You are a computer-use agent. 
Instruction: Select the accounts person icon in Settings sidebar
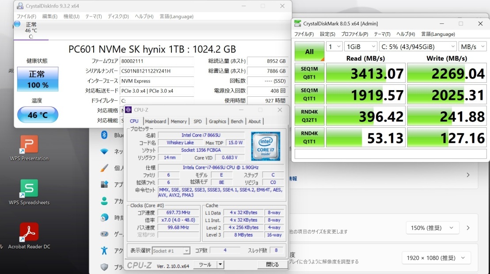[x=104, y=201]
